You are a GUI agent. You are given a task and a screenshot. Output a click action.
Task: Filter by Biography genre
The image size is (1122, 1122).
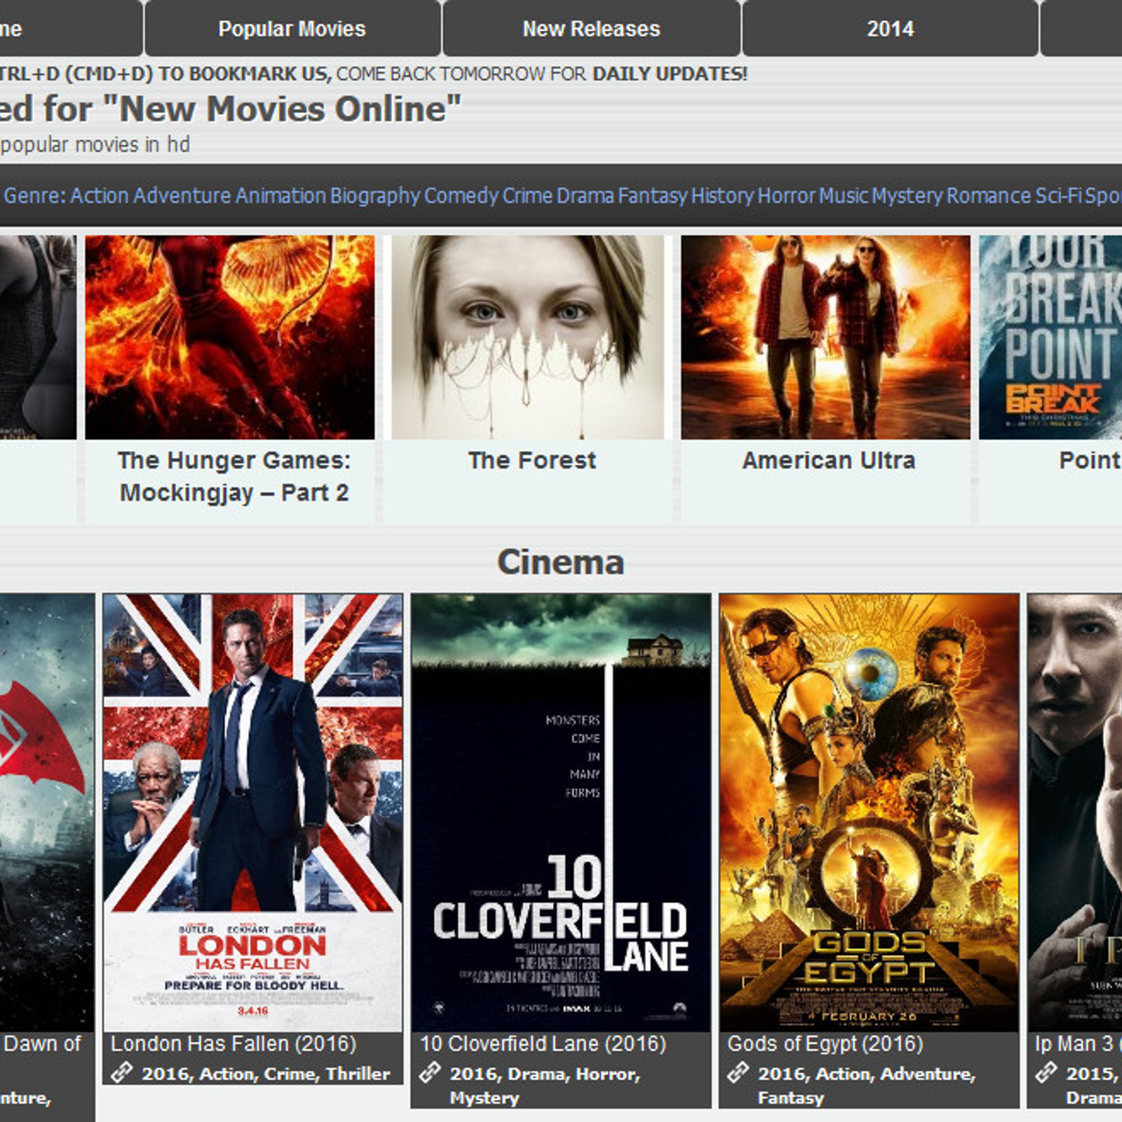pos(375,196)
